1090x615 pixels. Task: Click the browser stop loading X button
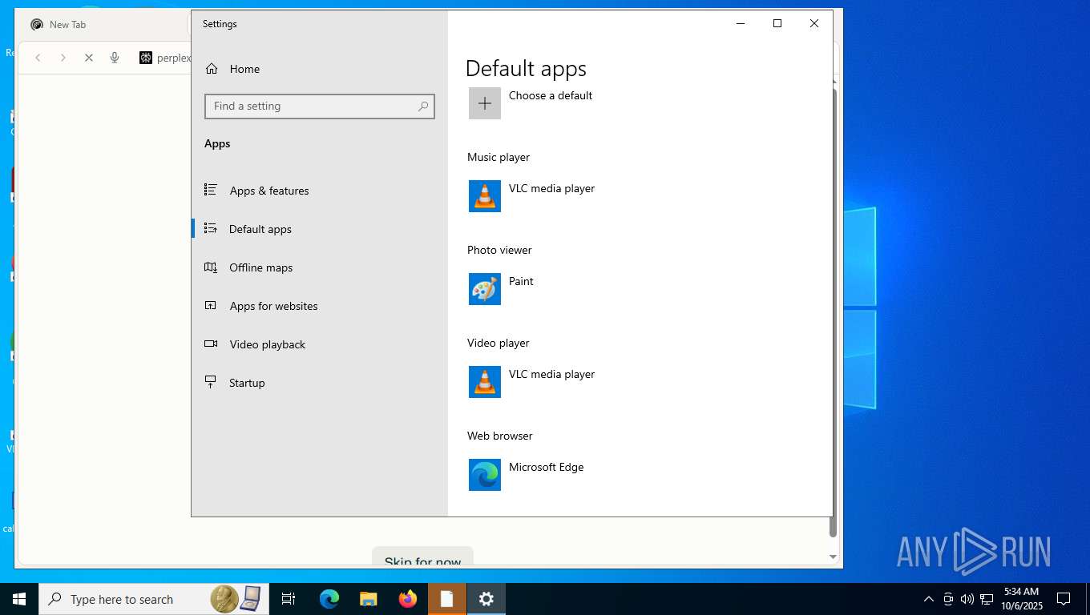tap(89, 58)
